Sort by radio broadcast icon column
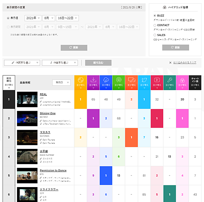The image size is (204, 202). [119, 83]
